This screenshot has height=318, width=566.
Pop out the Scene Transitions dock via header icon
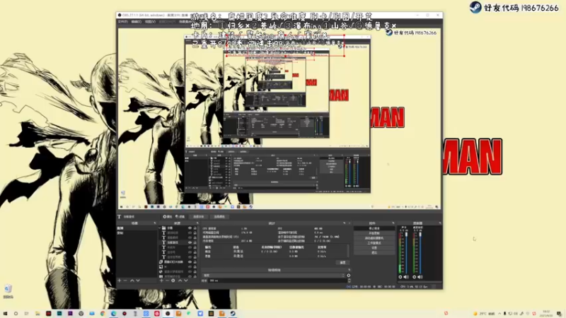pos(349,270)
